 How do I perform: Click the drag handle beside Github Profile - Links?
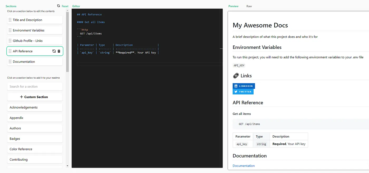(10, 41)
